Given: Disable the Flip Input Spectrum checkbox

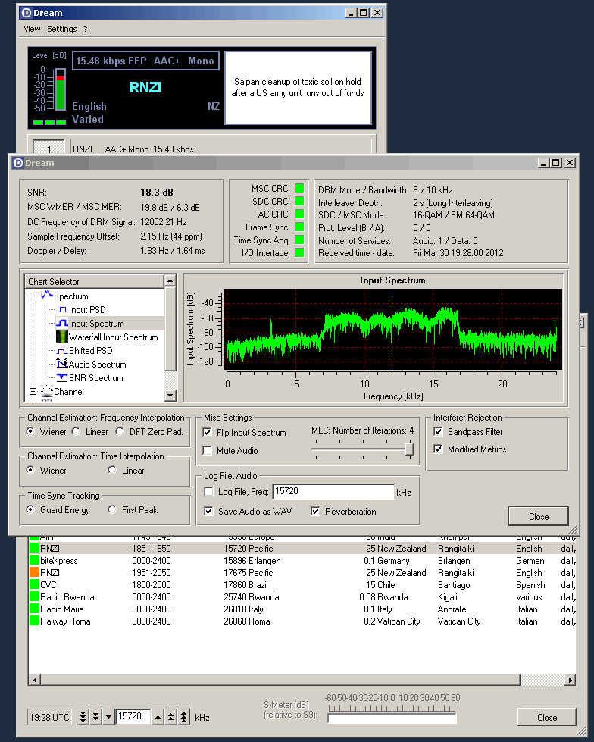Looking at the screenshot, I should 208,433.
